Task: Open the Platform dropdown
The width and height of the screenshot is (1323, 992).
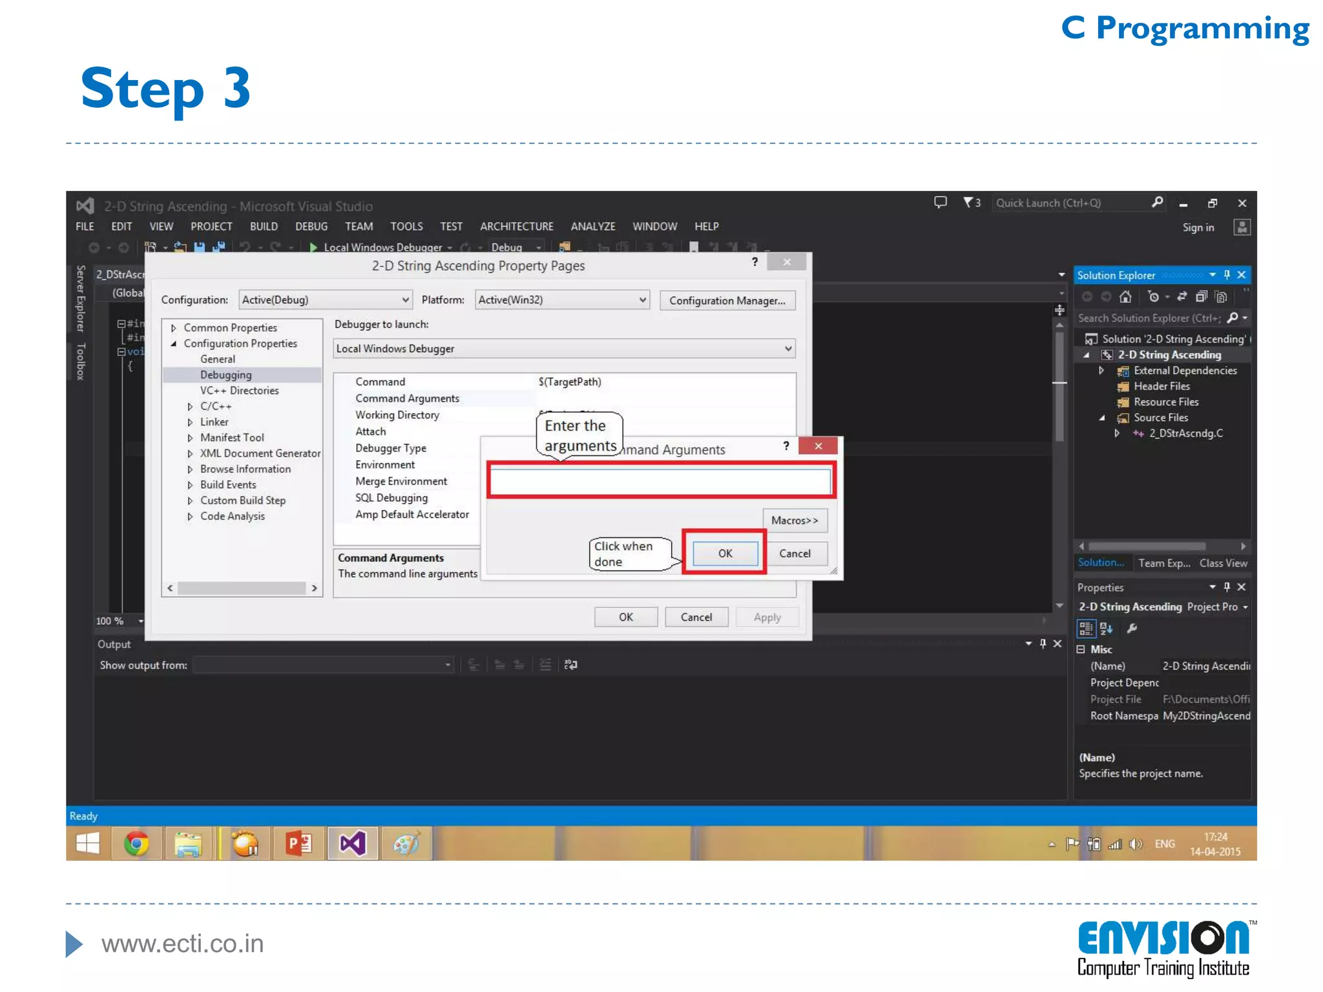Action: (x=562, y=300)
